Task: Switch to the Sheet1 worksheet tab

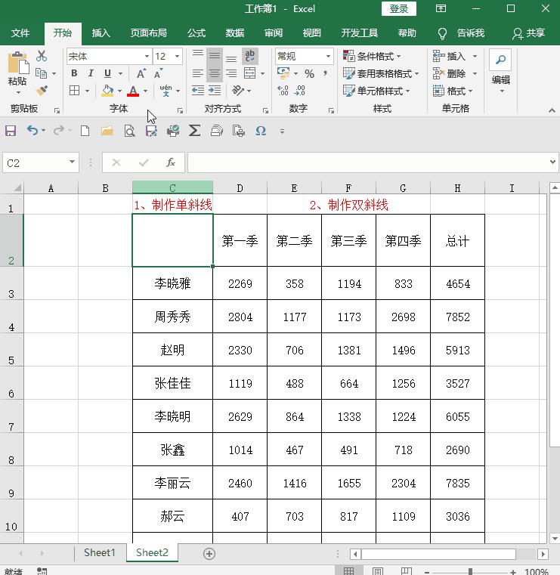Action: click(100, 552)
